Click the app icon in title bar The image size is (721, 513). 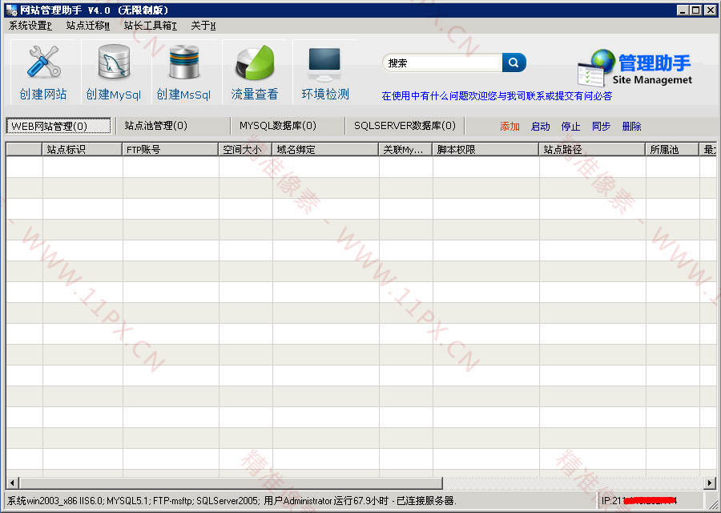11,10
